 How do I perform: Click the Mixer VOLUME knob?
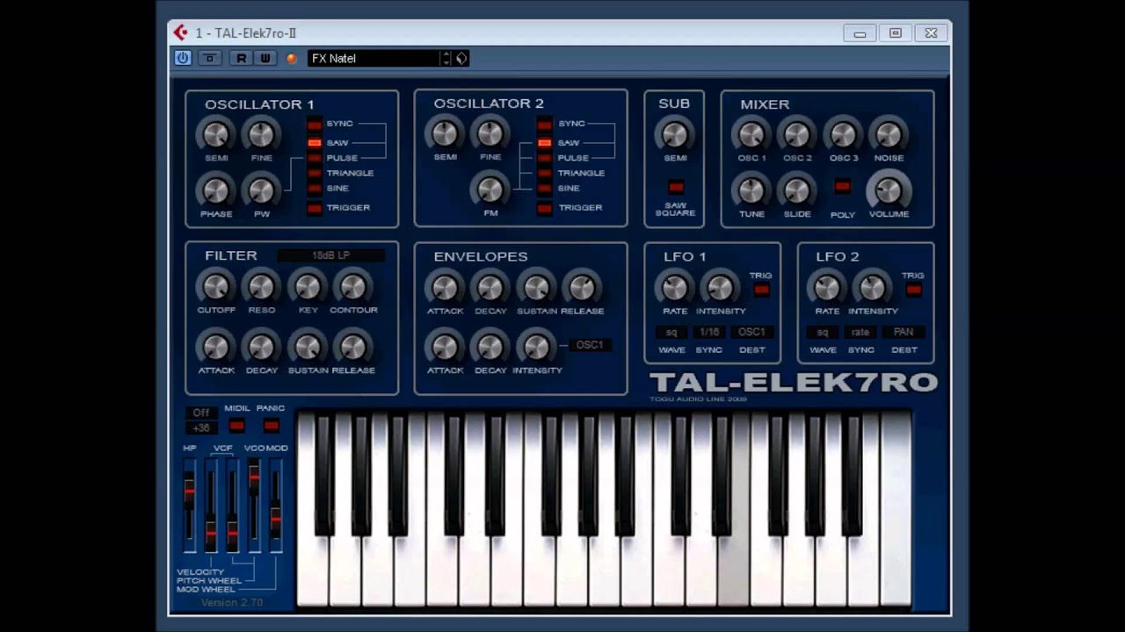click(x=889, y=190)
